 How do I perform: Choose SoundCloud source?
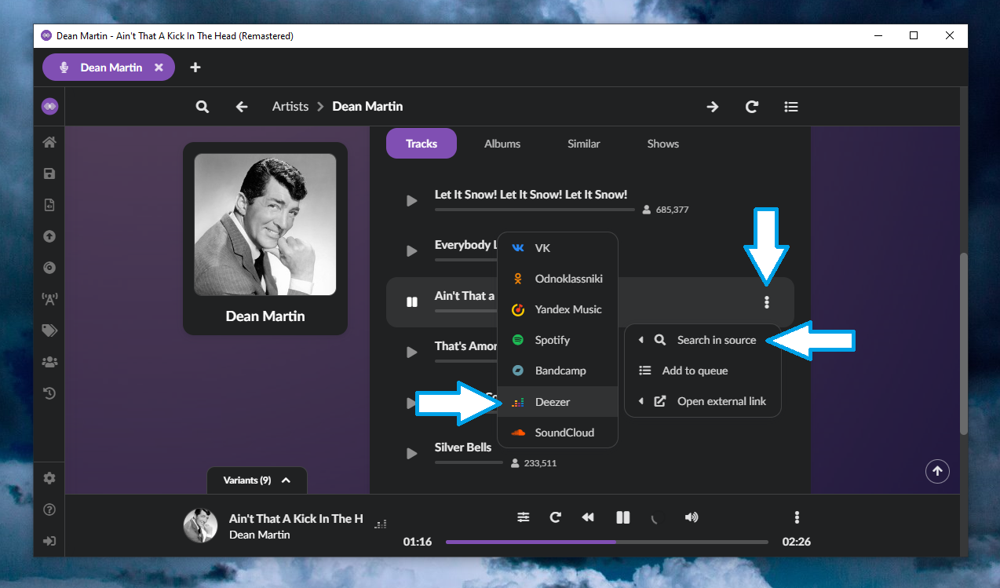tap(558, 433)
